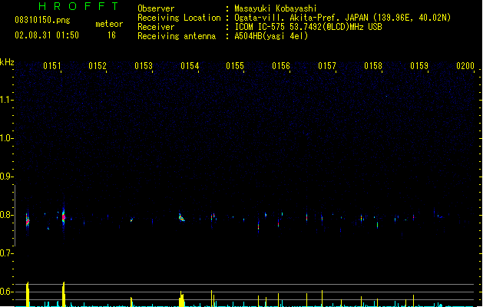This screenshot has height=307, width=483.
Task: Click the 1.1 kHz axis label
Action: point(6,100)
